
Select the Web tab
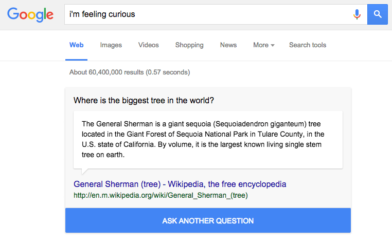pyautogui.click(x=76, y=45)
